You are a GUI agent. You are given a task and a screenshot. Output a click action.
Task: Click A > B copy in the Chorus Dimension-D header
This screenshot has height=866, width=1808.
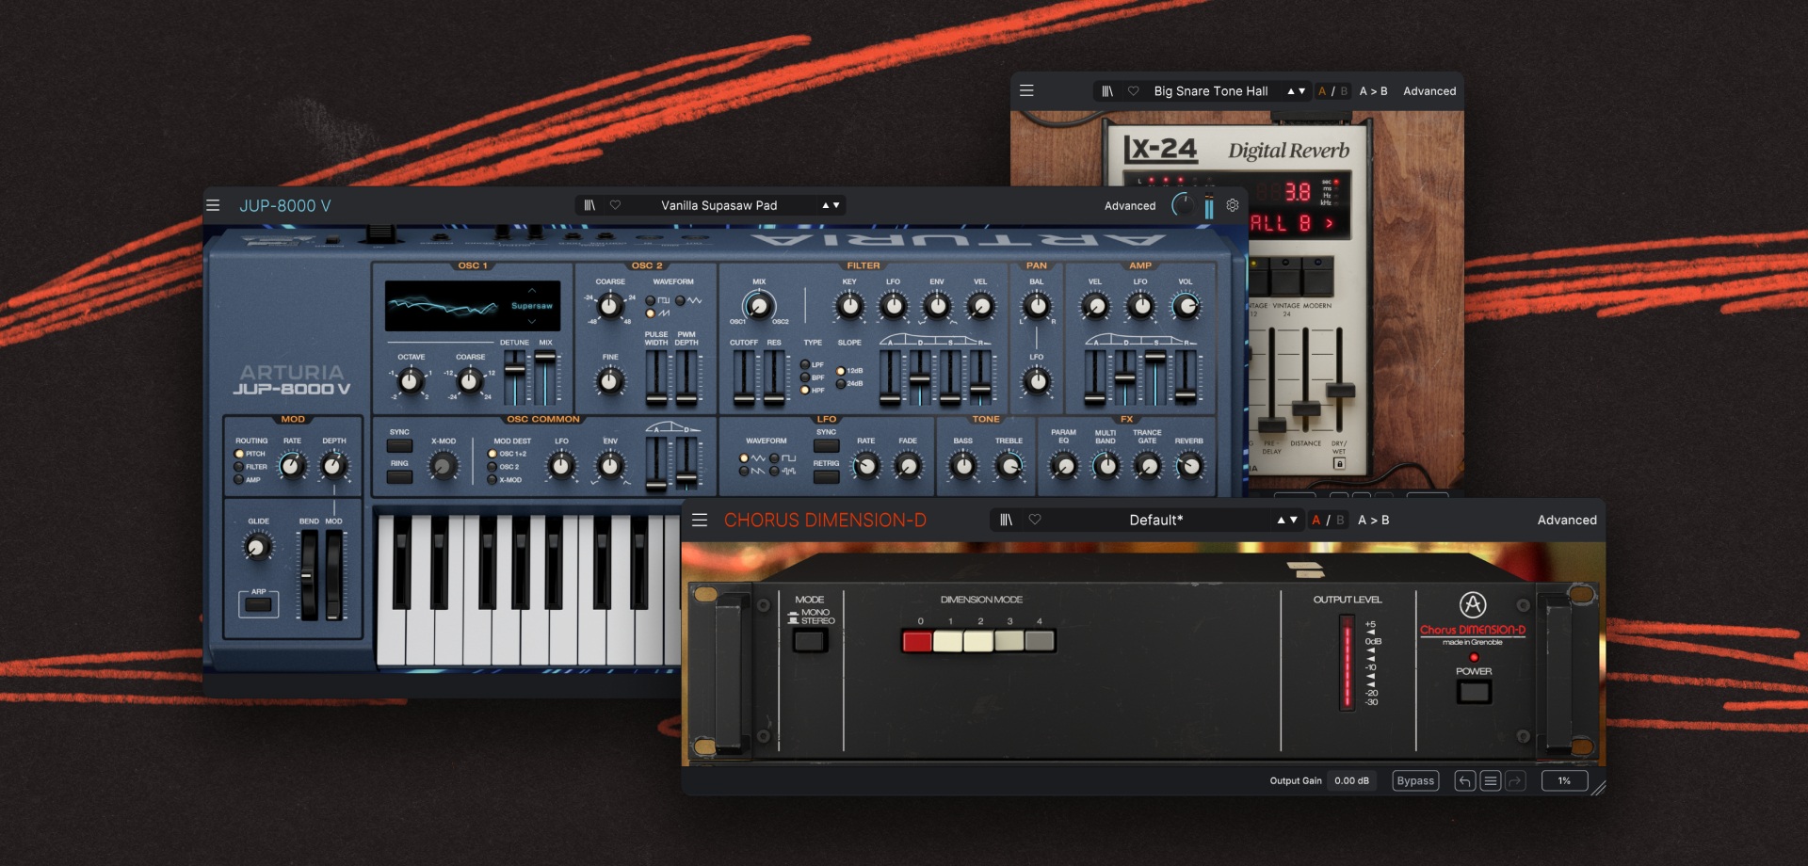click(1372, 520)
